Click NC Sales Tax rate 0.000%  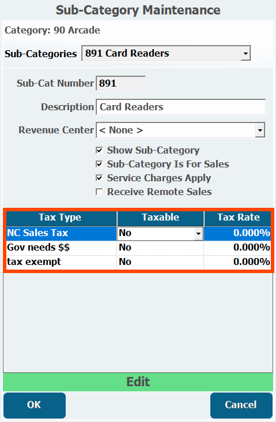(x=237, y=233)
